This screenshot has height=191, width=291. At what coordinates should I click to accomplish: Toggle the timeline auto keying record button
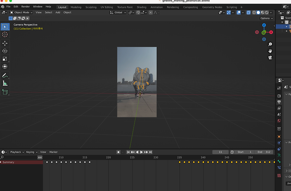(119, 152)
